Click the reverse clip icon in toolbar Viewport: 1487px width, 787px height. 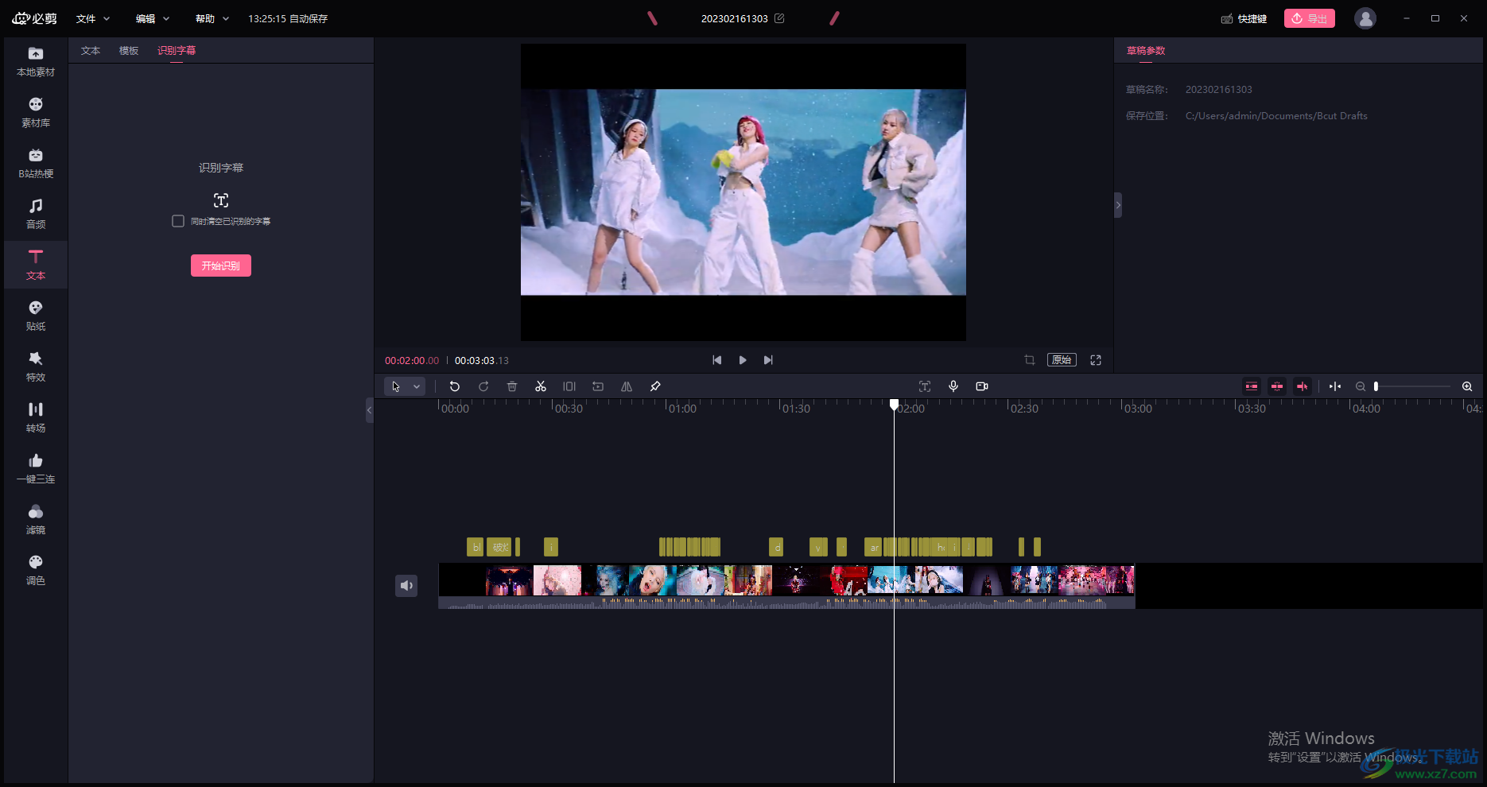[598, 386]
